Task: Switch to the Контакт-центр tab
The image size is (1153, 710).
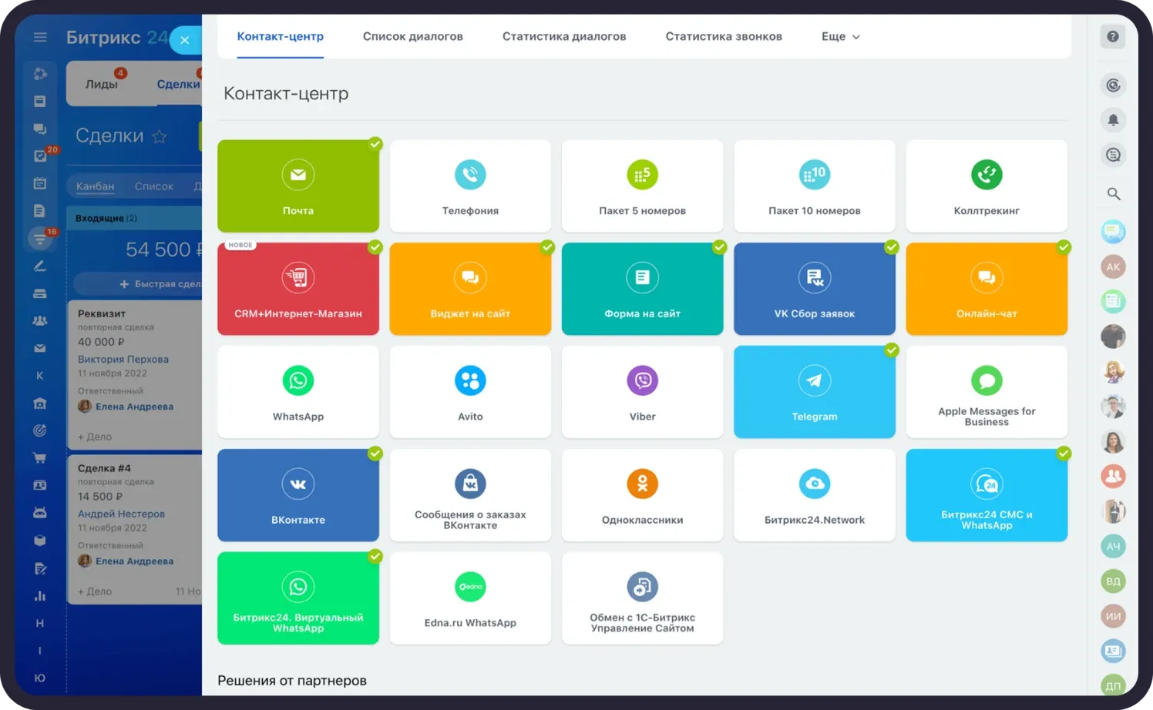Action: [281, 36]
